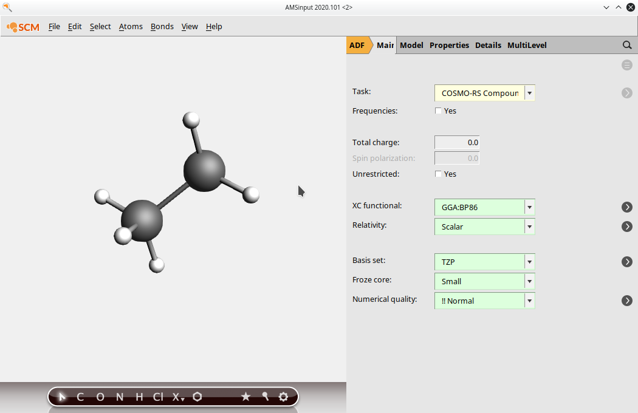Image resolution: width=638 pixels, height=413 pixels.
Task: Open the gear settings tool
Action: (x=283, y=397)
